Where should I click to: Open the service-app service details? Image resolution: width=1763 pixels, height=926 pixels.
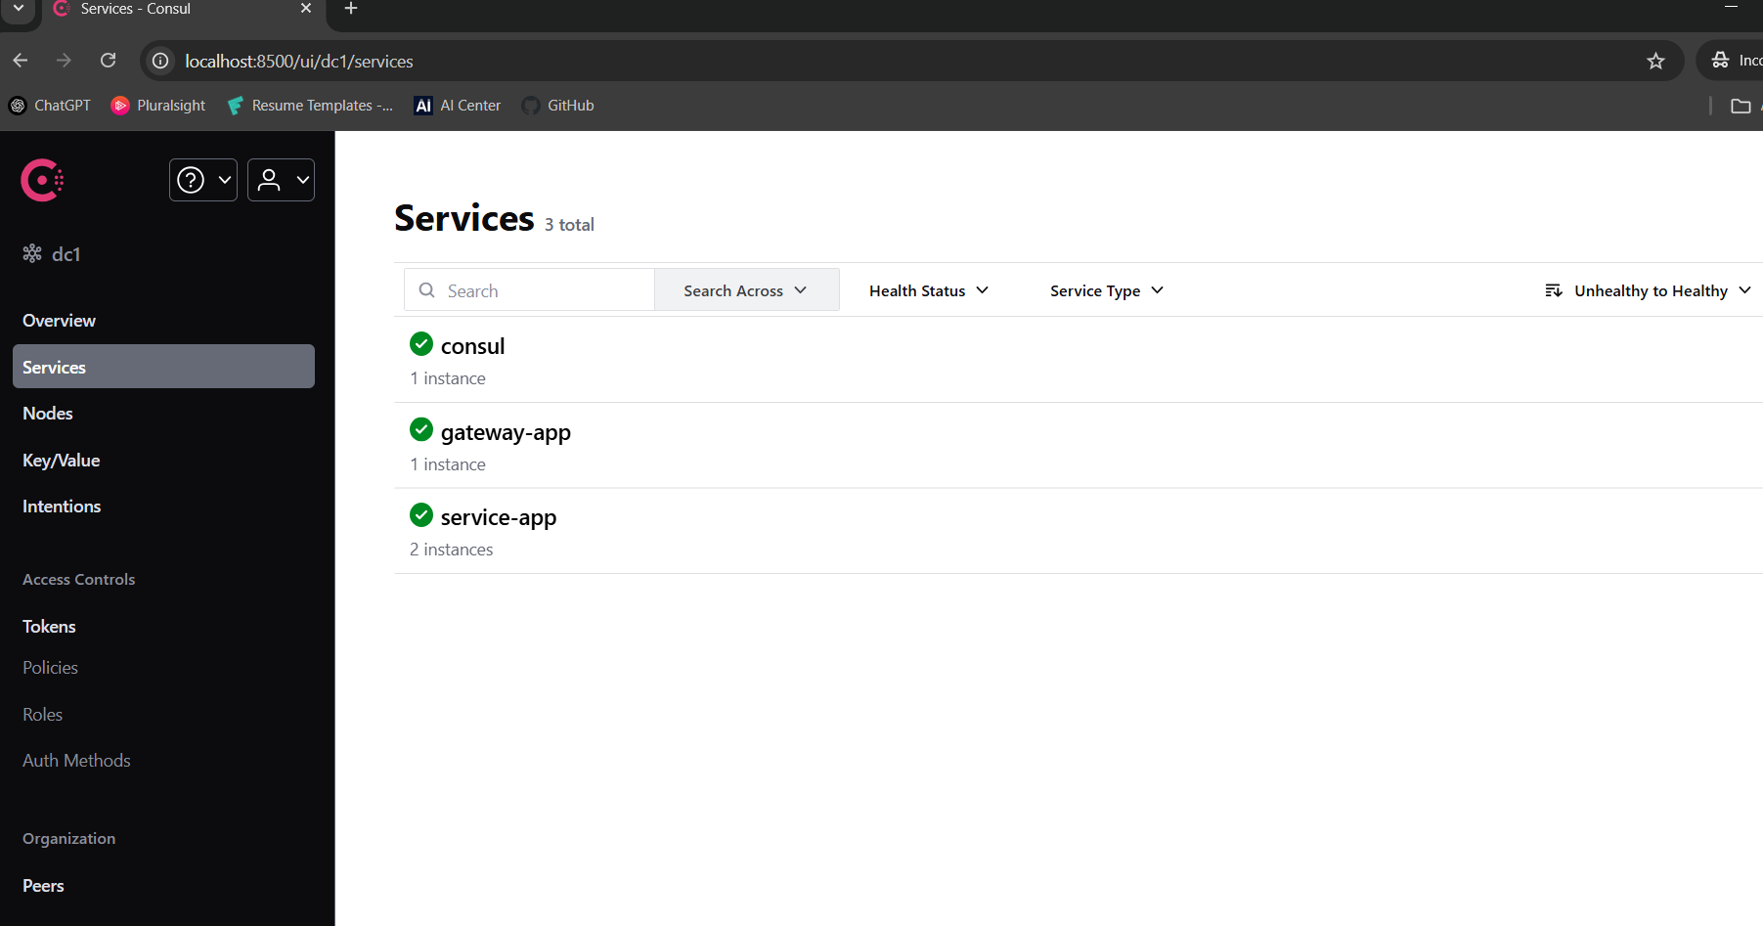499,516
